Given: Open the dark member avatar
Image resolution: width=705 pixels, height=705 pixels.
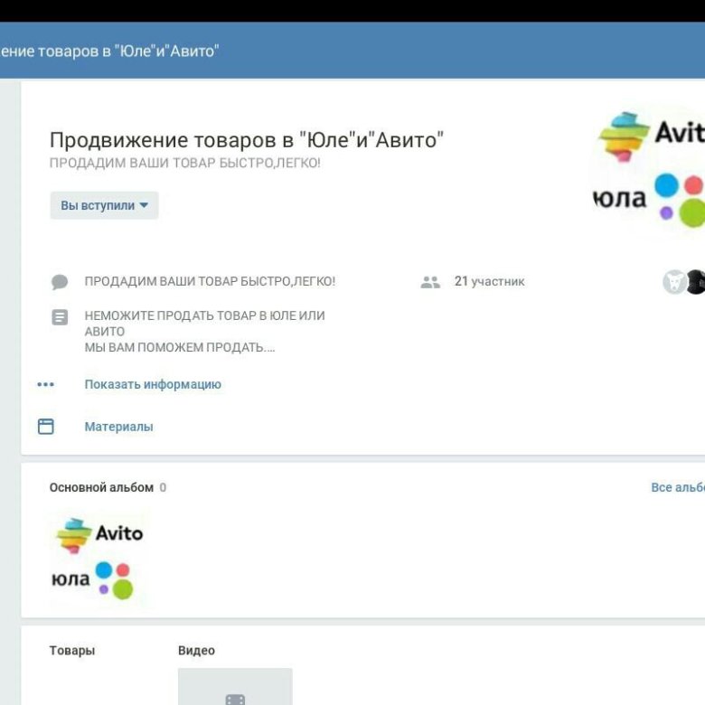Looking at the screenshot, I should [695, 282].
